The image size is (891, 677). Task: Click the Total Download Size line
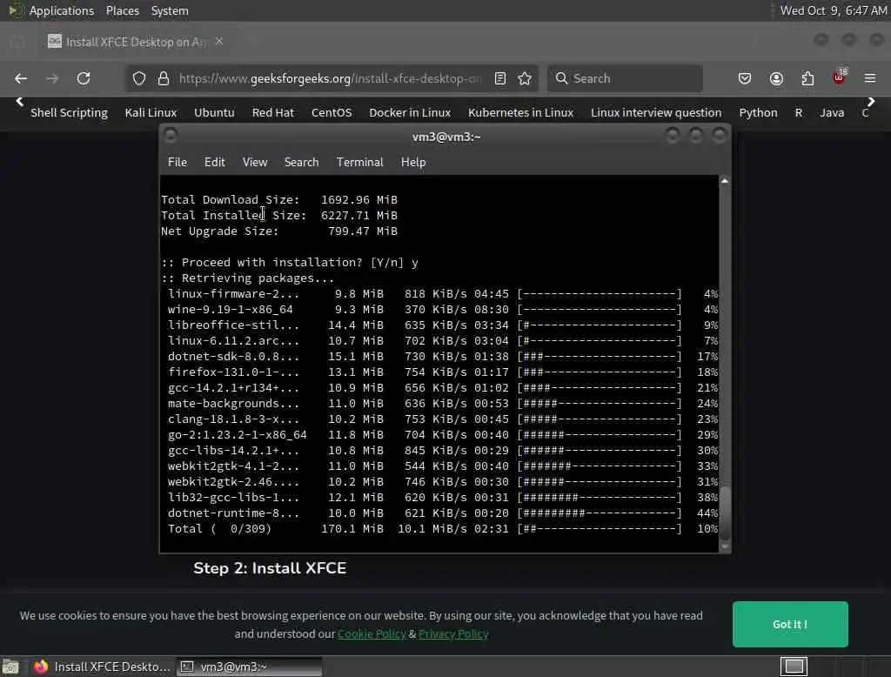279,199
